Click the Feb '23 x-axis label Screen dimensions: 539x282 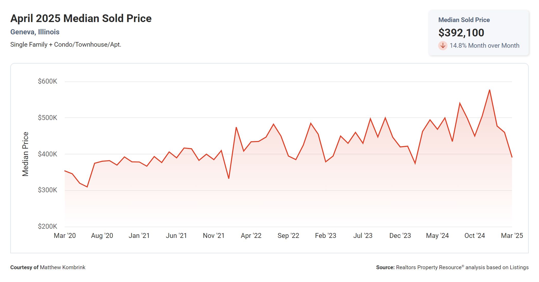(x=326, y=236)
